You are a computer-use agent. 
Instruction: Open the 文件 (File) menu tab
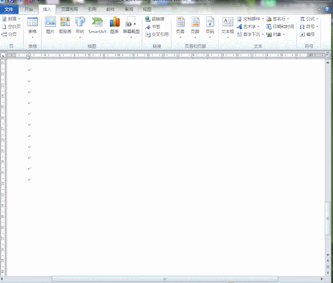coord(9,9)
